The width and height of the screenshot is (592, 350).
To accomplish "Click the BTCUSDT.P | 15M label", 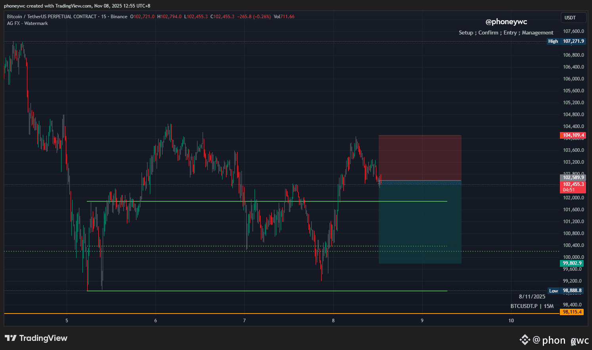I will click(x=532, y=306).
